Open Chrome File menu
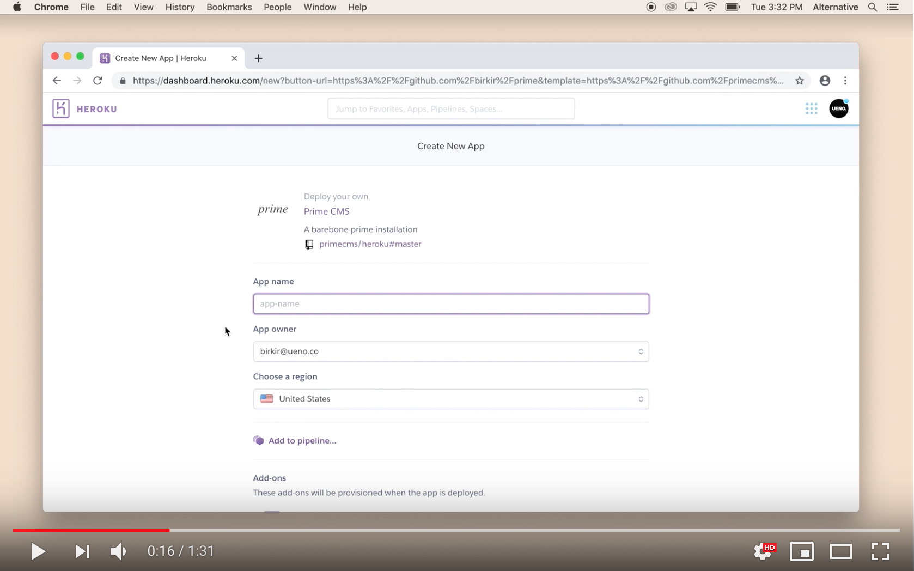 [x=87, y=7]
